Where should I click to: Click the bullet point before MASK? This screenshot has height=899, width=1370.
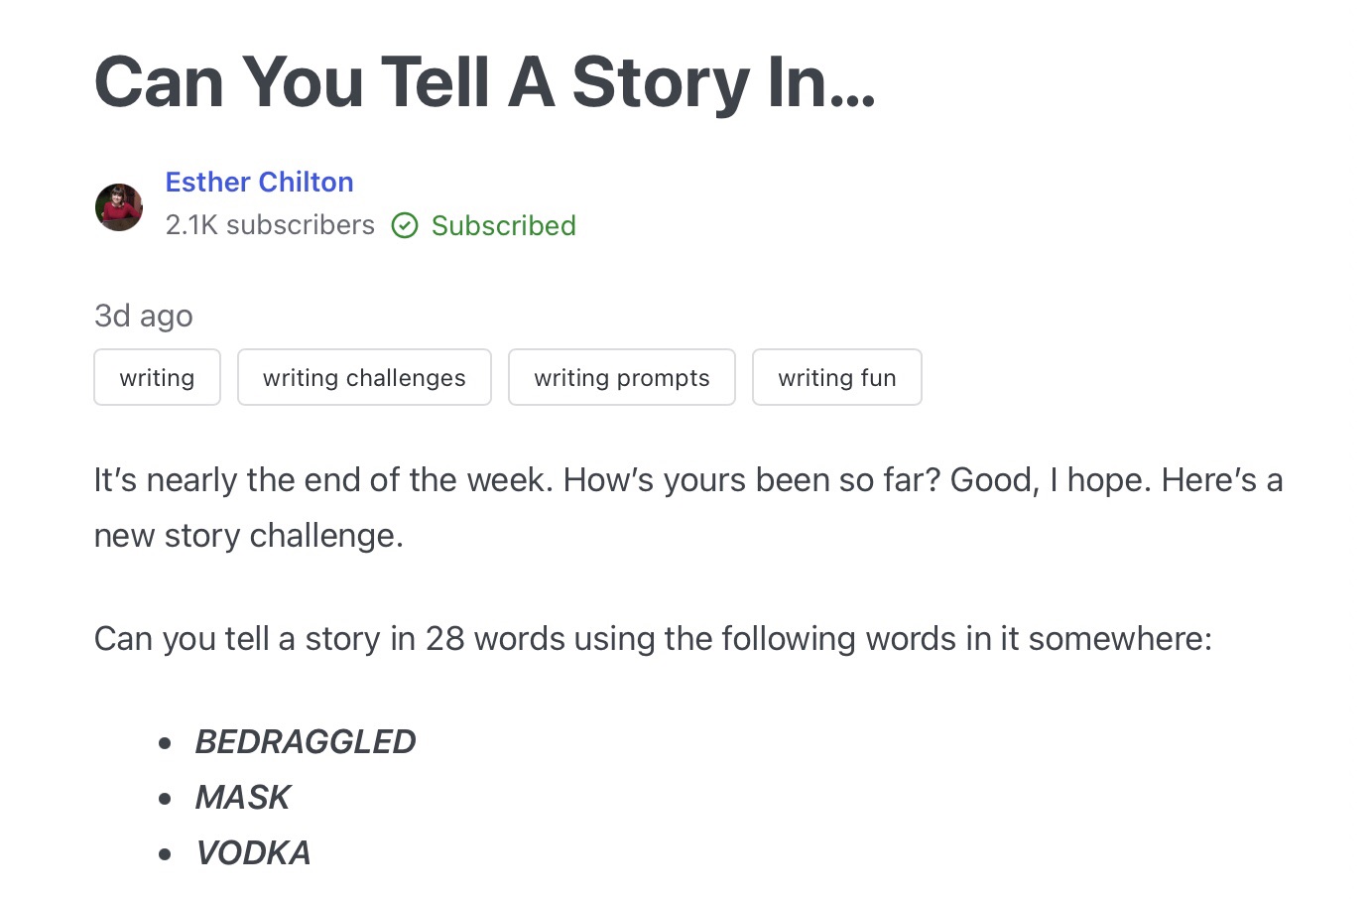coord(165,798)
